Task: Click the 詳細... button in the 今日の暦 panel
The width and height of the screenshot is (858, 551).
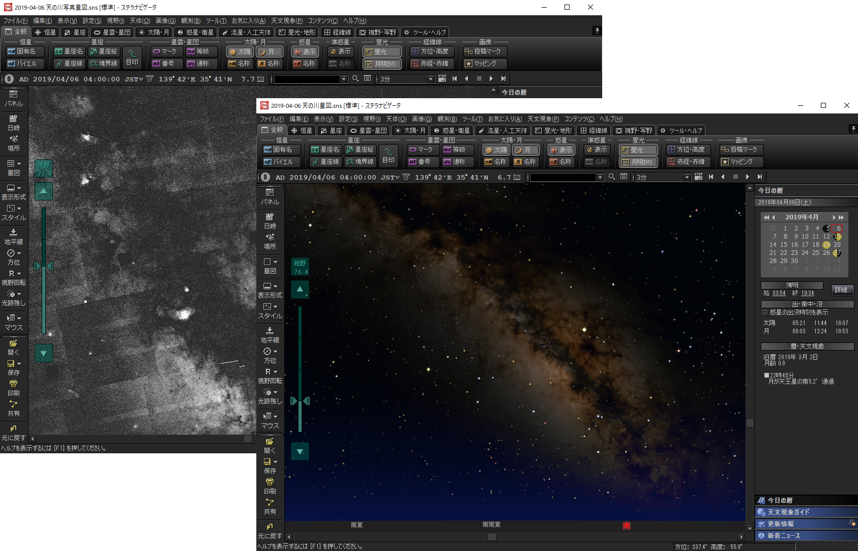Action: [x=842, y=290]
